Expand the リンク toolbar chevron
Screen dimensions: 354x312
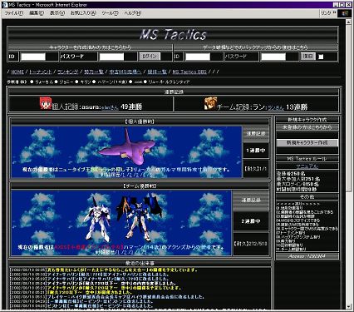tap(335, 12)
